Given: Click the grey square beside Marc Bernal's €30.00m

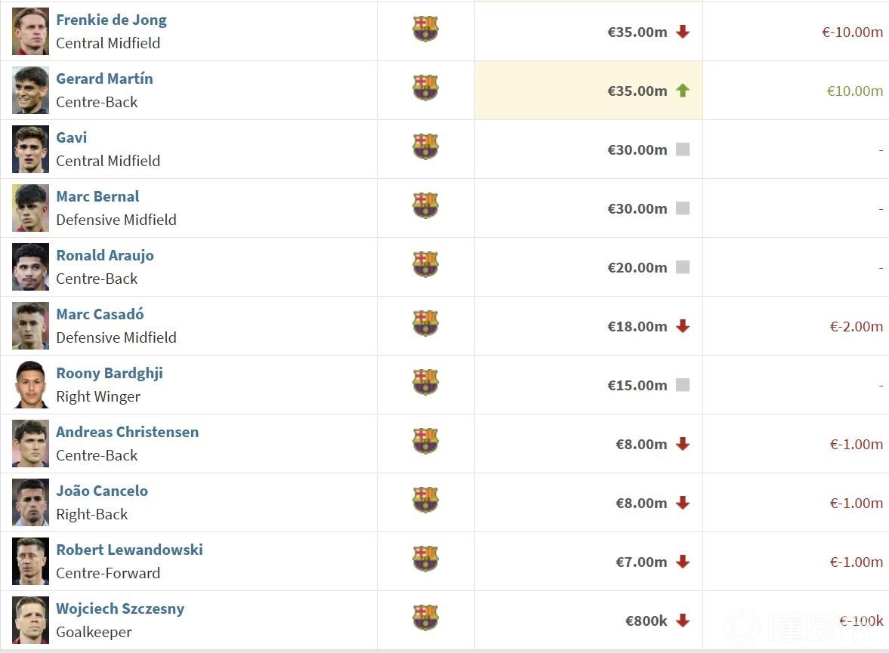Looking at the screenshot, I should (683, 208).
